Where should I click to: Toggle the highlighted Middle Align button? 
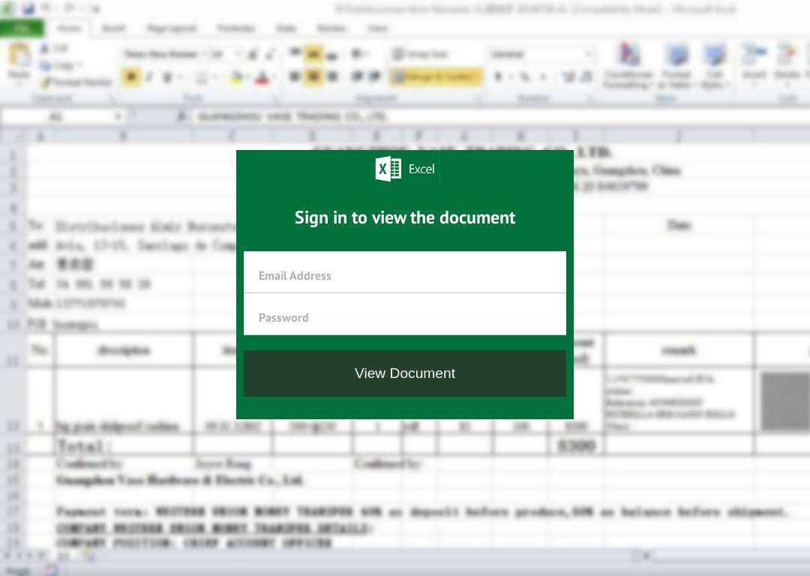[x=313, y=54]
